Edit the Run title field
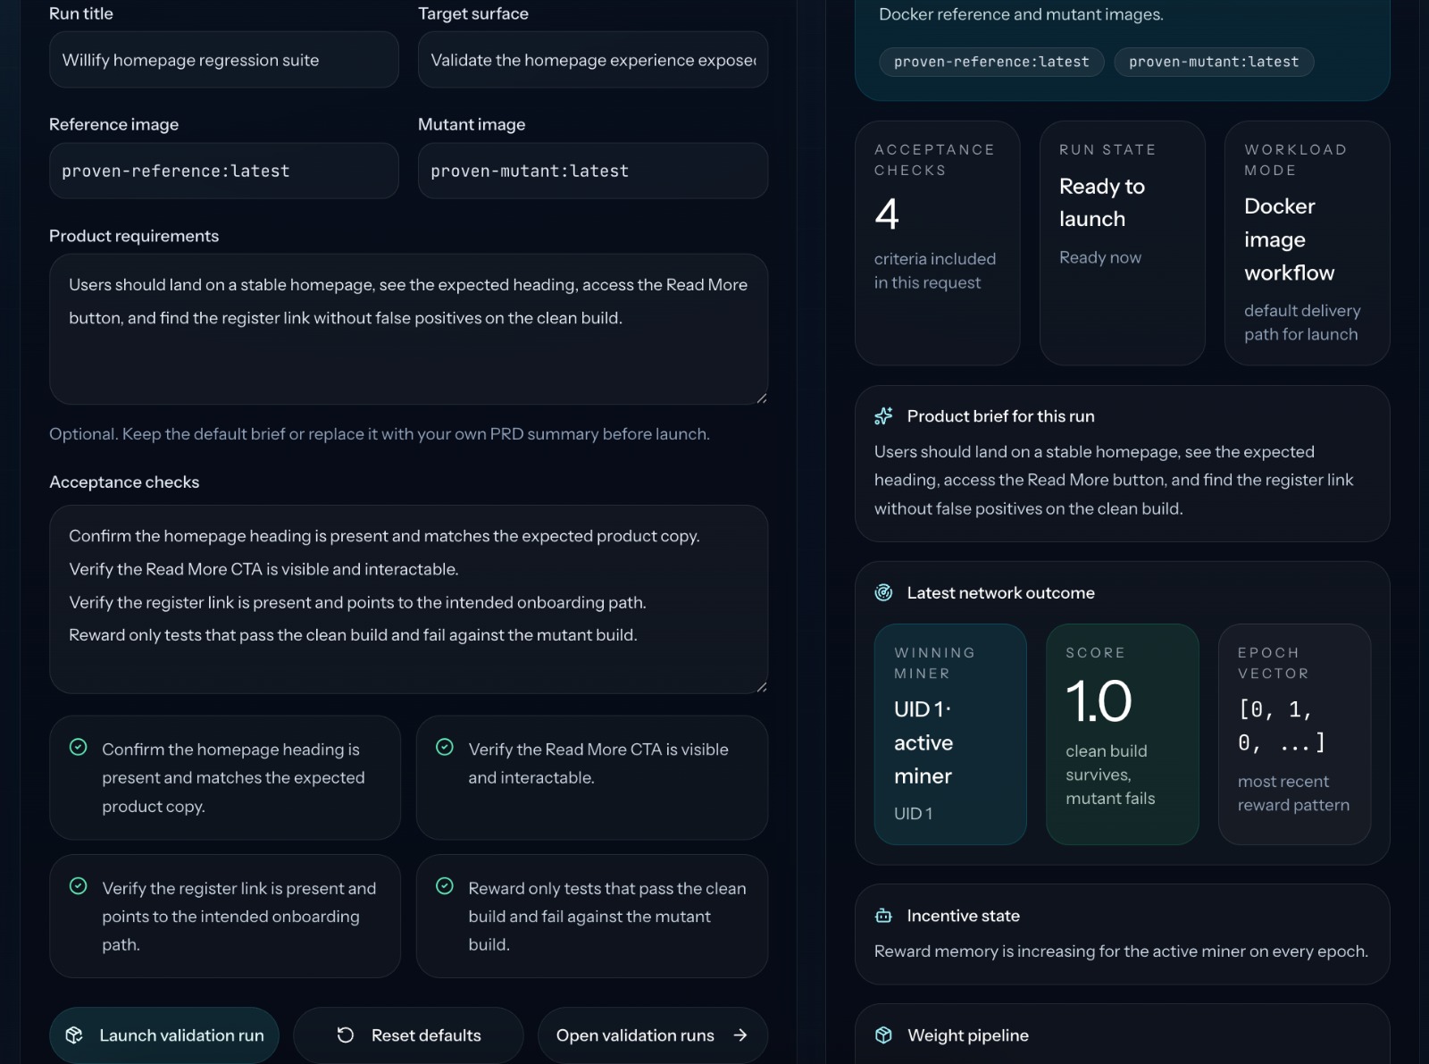Viewport: 1429px width, 1064px height. pos(223,60)
